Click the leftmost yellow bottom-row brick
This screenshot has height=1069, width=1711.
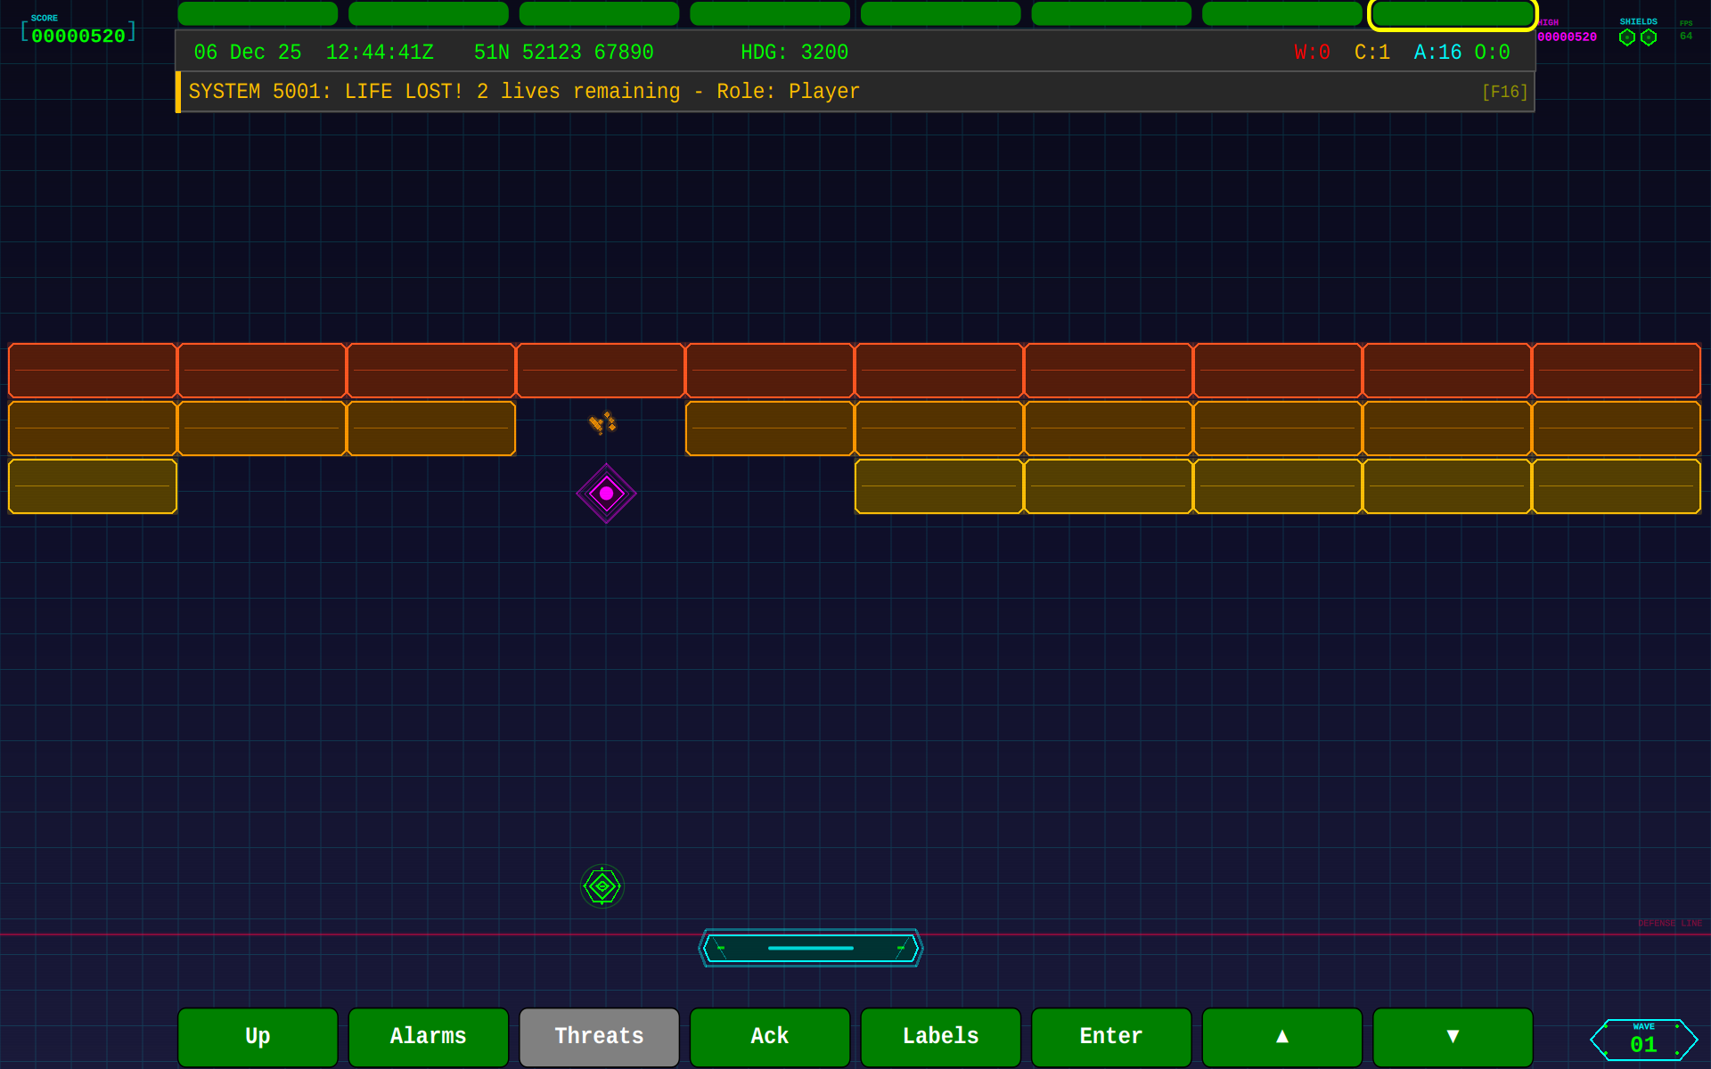tap(93, 486)
